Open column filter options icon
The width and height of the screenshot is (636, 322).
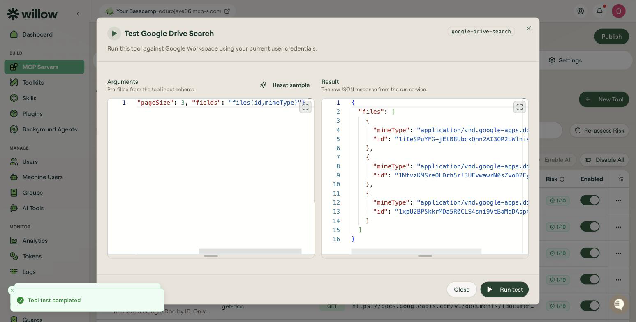[x=621, y=179]
